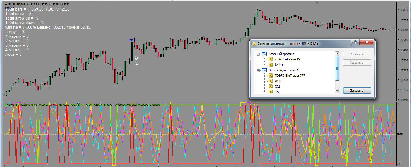Screen dimensions: 411x167
Task: Click the tester indicator icon
Action: coord(271,65)
